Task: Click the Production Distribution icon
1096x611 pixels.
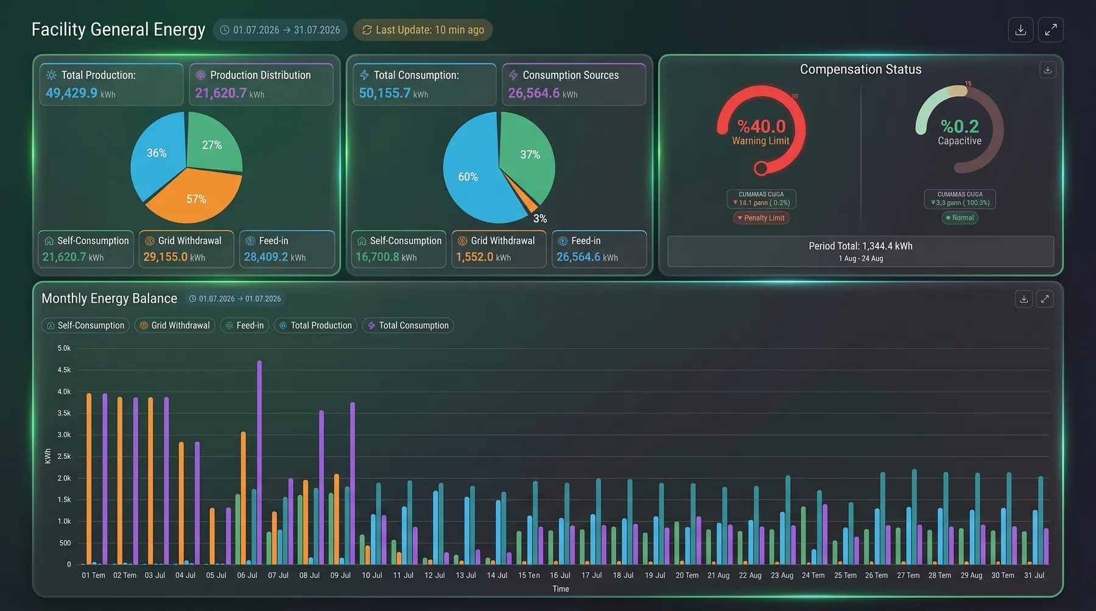Action: point(200,75)
